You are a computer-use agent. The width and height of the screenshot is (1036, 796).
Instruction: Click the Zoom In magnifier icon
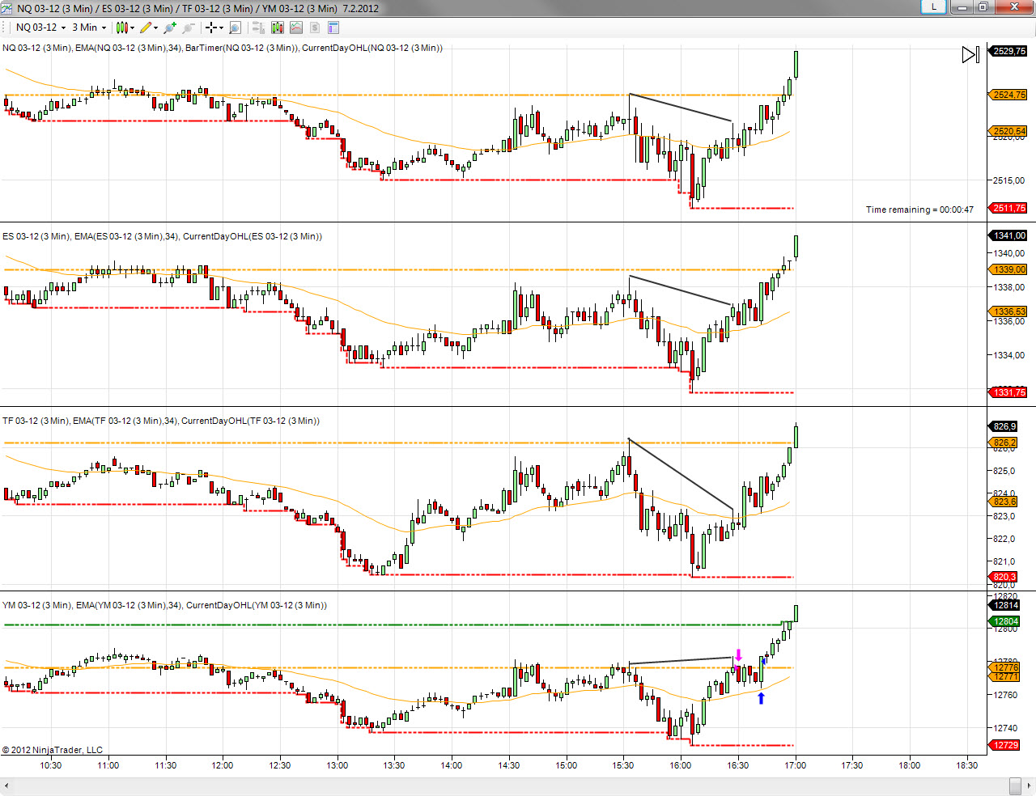170,28
